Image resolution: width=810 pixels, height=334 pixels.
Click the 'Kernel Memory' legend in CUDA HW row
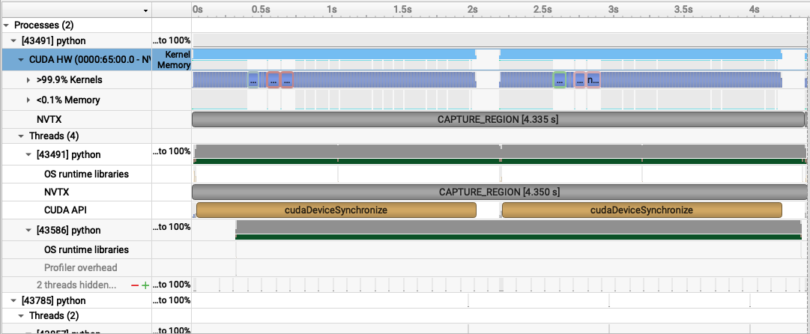[x=174, y=60]
